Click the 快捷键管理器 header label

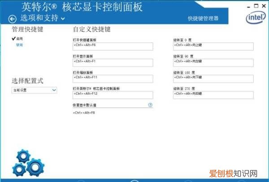tap(203, 18)
